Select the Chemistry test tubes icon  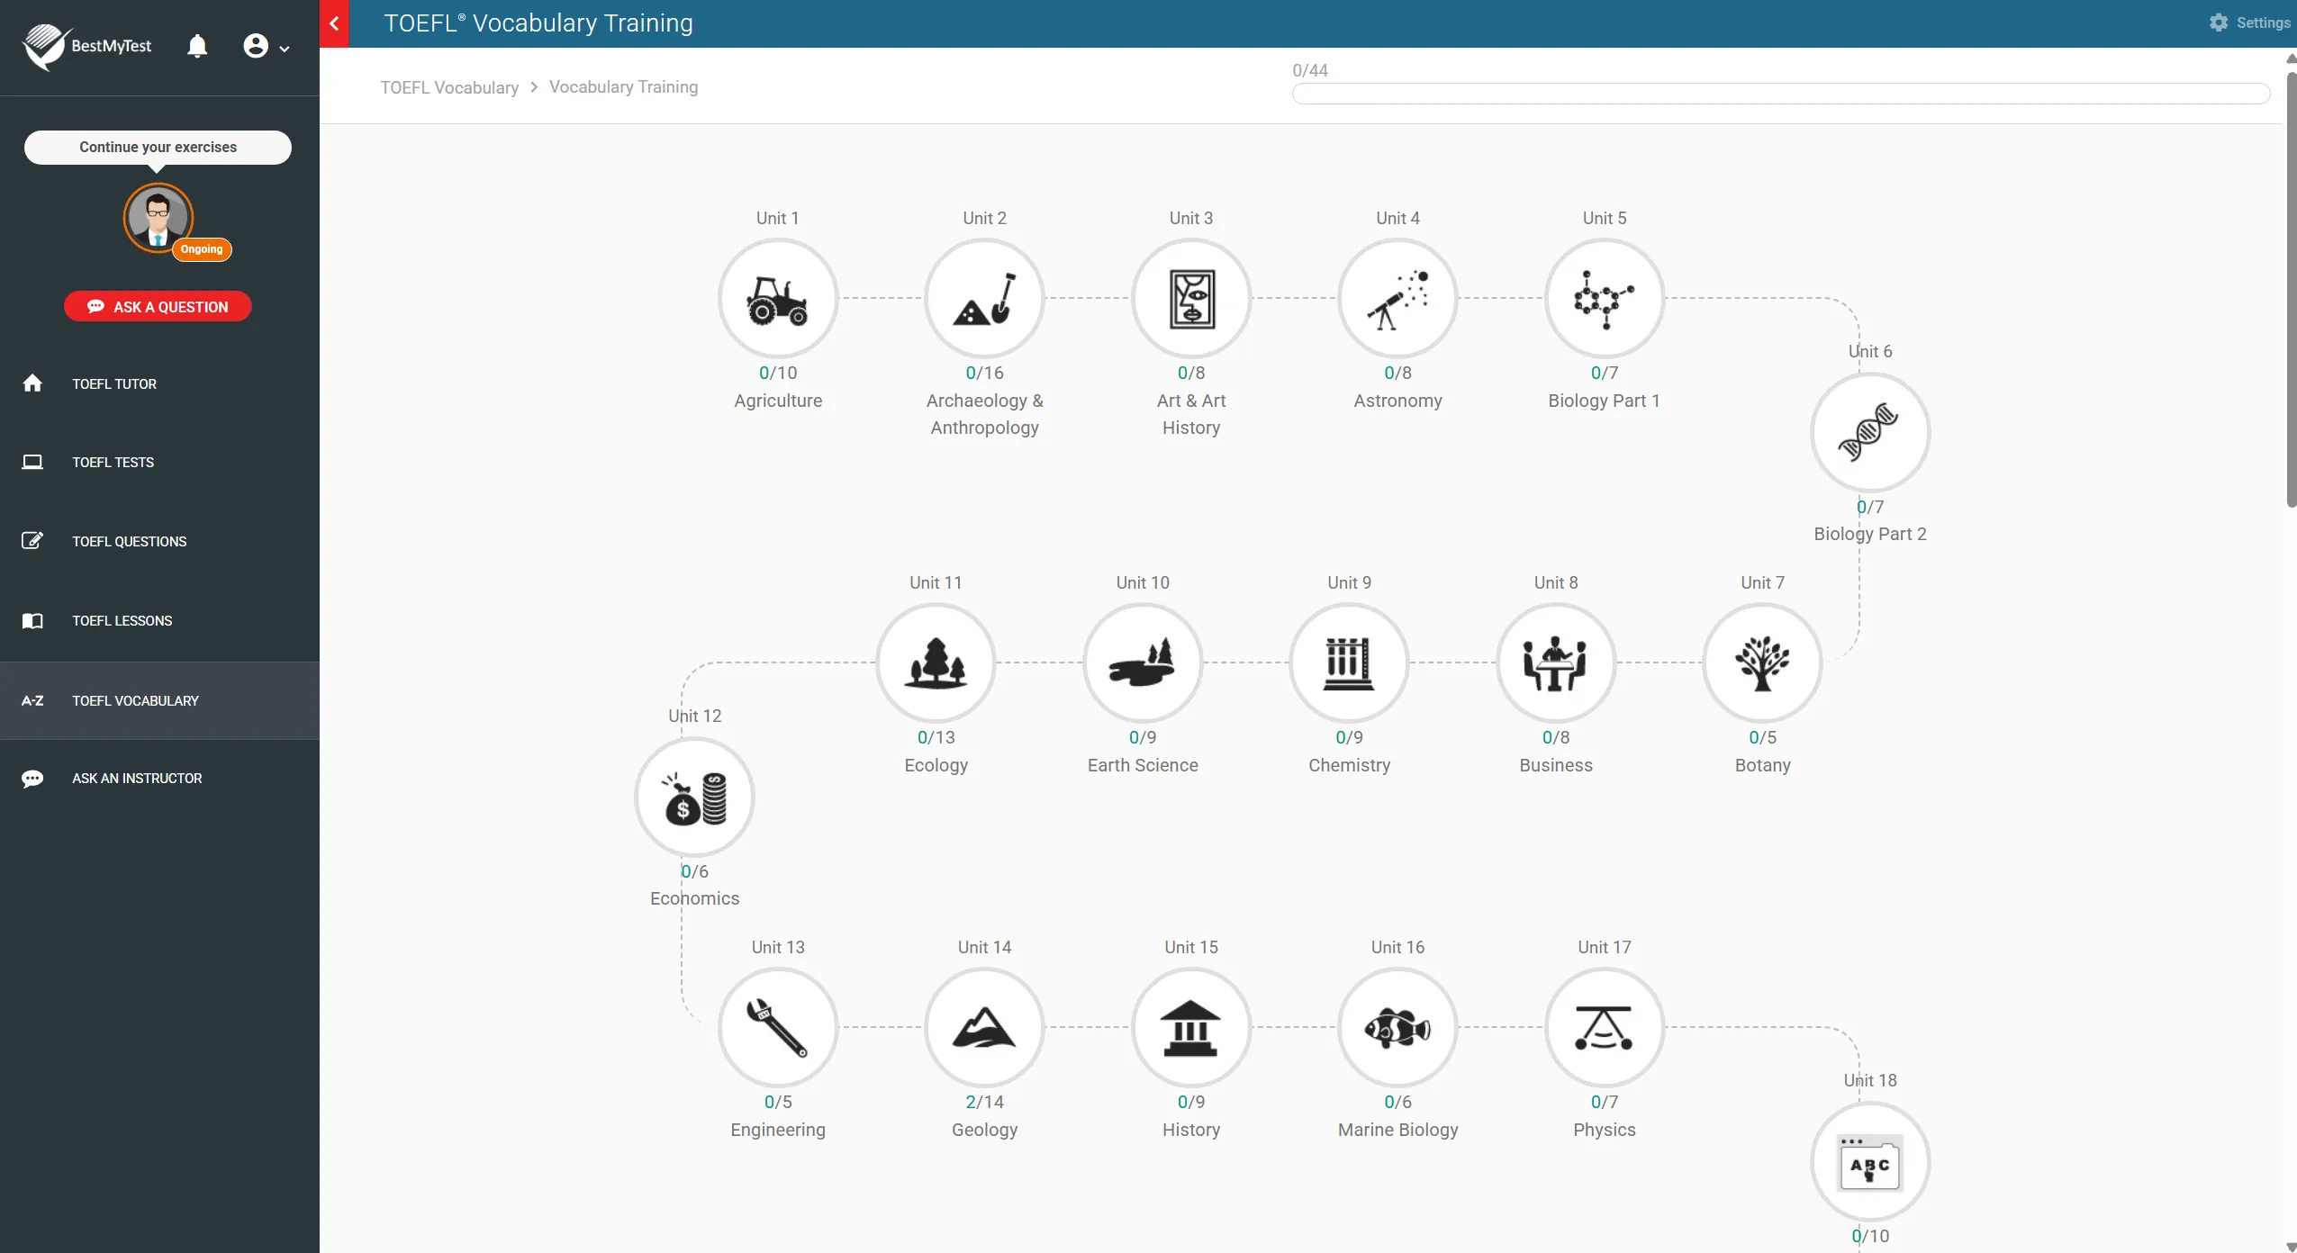[1349, 663]
